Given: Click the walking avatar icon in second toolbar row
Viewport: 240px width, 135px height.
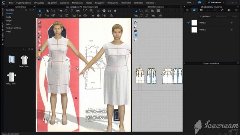Looking at the screenshot, I should point(40,16).
